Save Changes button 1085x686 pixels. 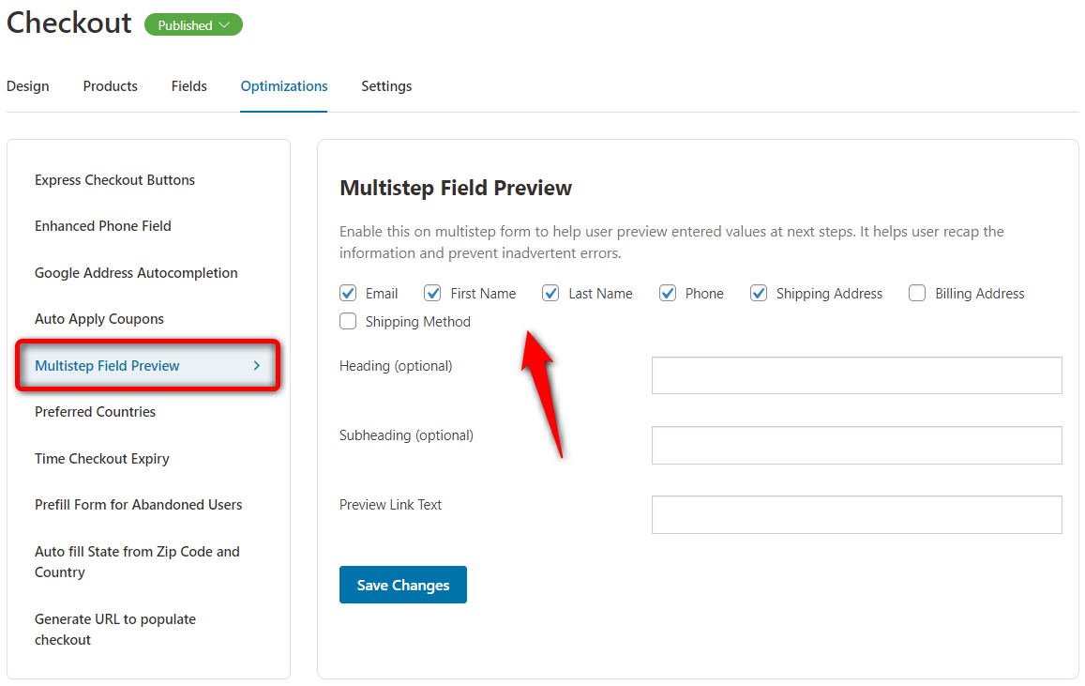pyautogui.click(x=402, y=585)
